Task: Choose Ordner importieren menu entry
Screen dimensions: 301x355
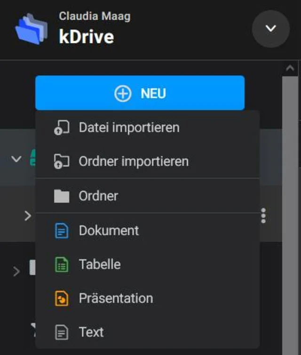Action: (147, 161)
